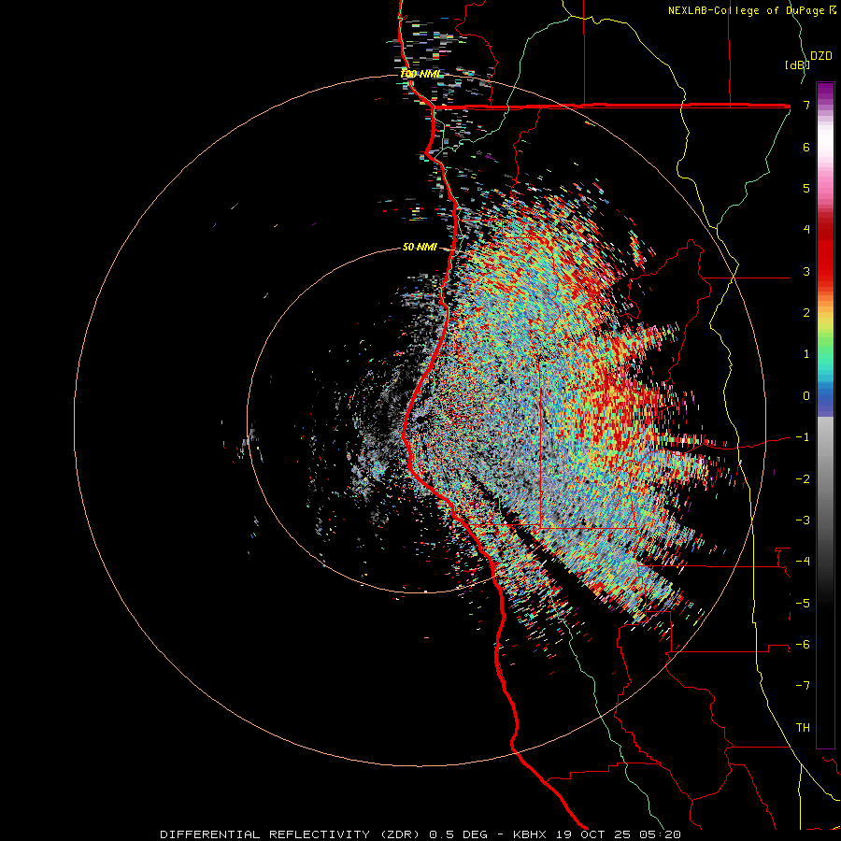Pick the gray band beside -2 dB
The height and width of the screenshot is (841, 841).
tap(825, 479)
